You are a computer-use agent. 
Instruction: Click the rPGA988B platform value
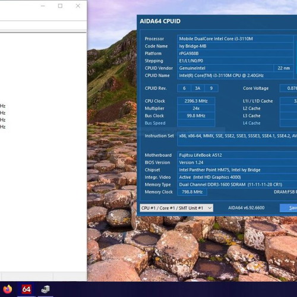(235, 53)
